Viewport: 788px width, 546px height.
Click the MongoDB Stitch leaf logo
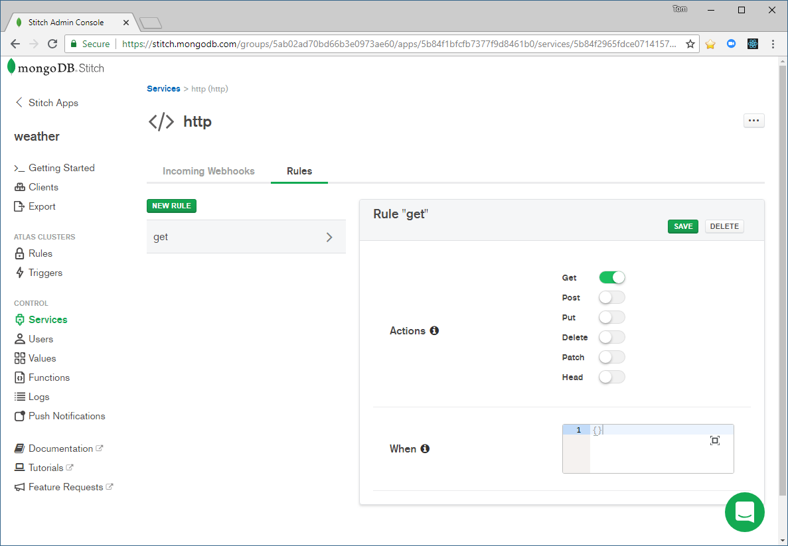click(x=11, y=67)
